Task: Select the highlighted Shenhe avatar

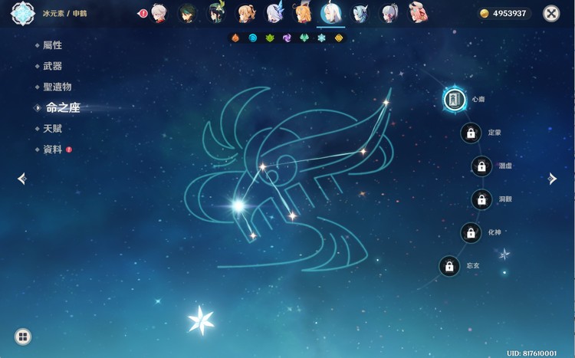Action: 331,13
